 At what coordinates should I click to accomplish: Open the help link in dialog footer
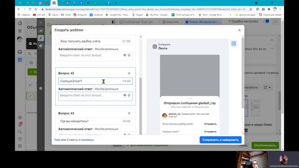click(57, 140)
